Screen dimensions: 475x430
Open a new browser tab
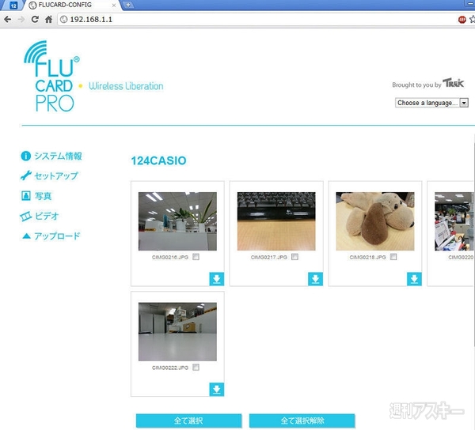point(128,5)
